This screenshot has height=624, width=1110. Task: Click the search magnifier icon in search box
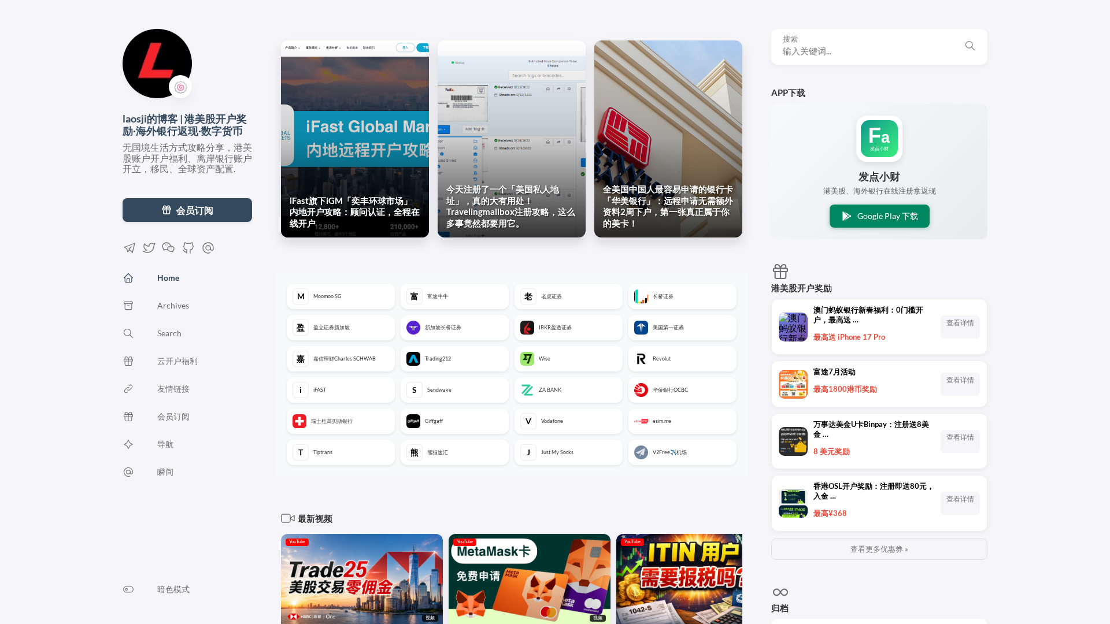970,46
